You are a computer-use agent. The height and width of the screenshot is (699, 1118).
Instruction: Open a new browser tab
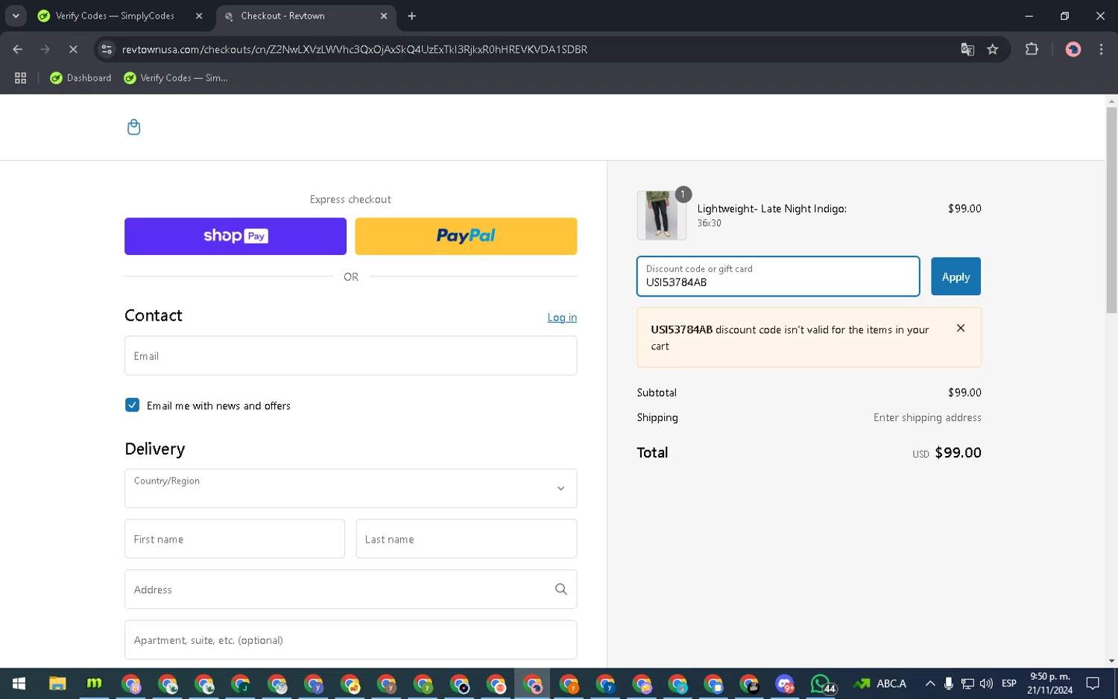[411, 16]
